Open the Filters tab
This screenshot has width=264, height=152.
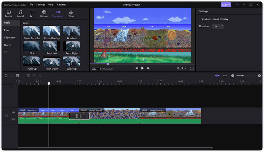click(71, 14)
